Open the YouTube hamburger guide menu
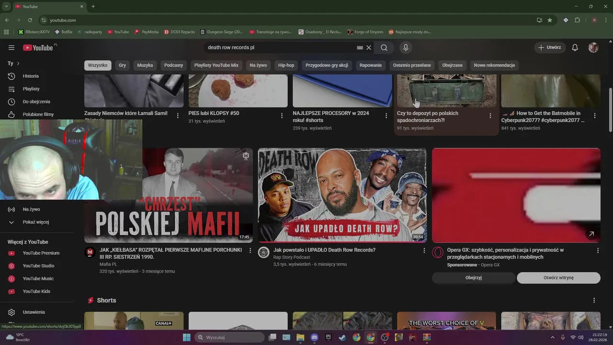The image size is (613, 345). [11, 47]
